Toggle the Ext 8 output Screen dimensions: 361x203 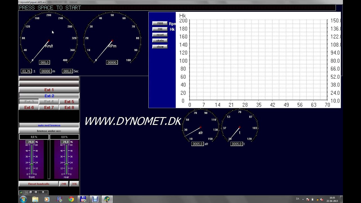coord(69,107)
